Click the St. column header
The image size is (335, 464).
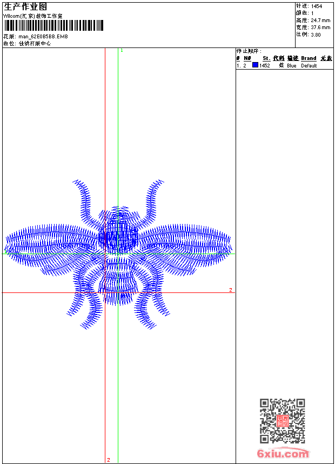tap(266, 58)
